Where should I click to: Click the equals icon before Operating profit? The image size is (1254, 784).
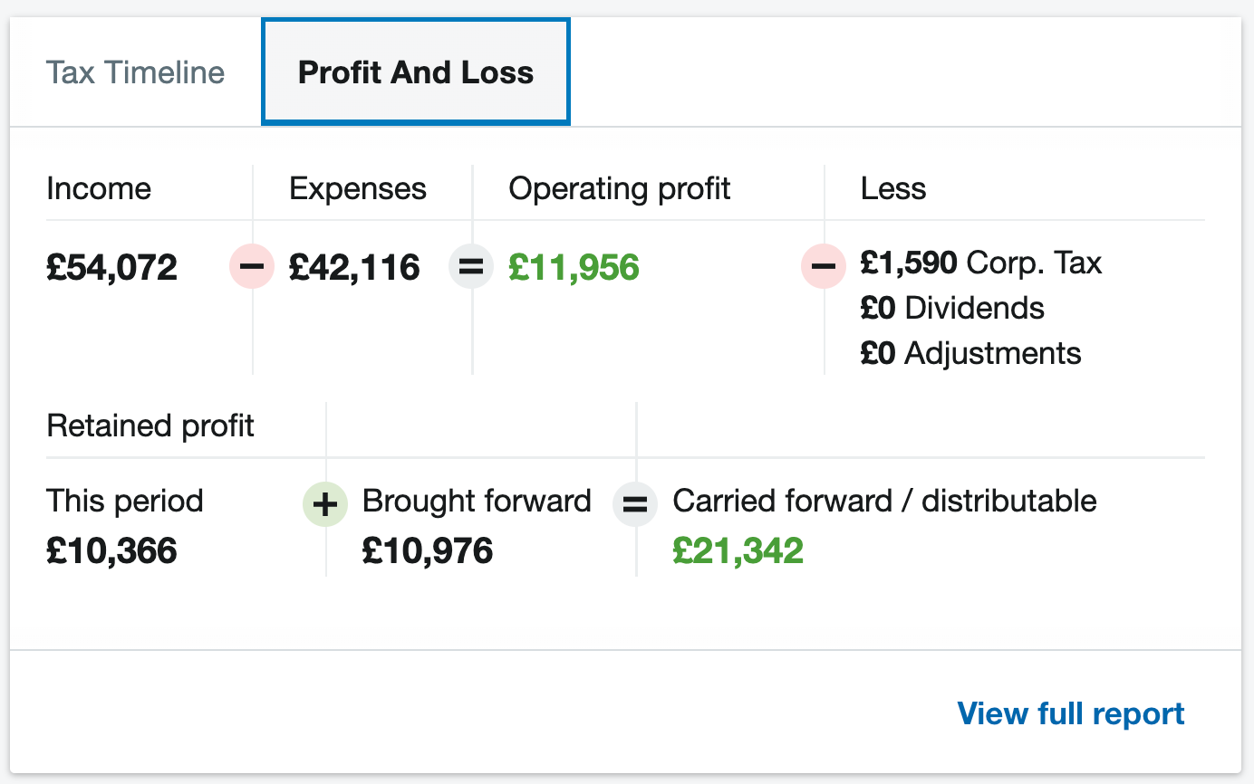471,267
